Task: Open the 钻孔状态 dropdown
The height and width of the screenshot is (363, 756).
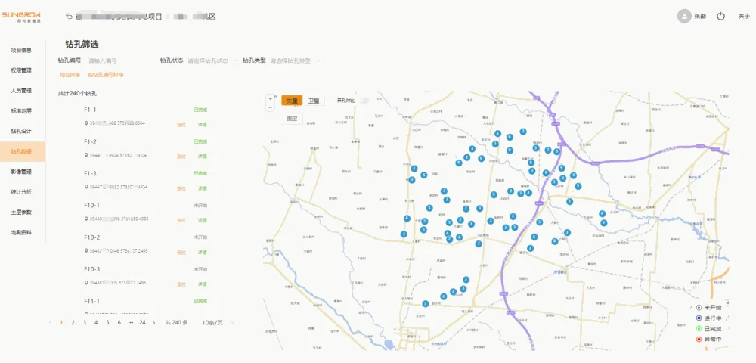Action: click(x=212, y=61)
